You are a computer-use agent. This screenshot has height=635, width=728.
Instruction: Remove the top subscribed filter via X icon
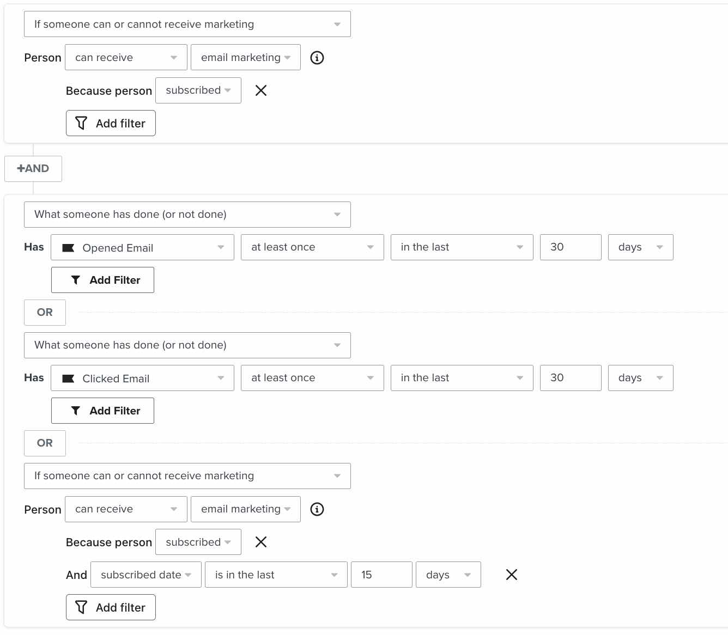[261, 90]
